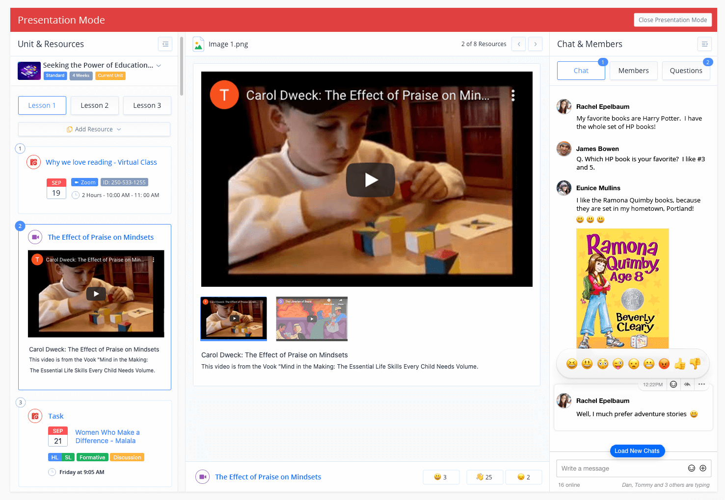Select the Librarian of Basra video thumbnail
This screenshot has width=725, height=500.
tap(312, 319)
